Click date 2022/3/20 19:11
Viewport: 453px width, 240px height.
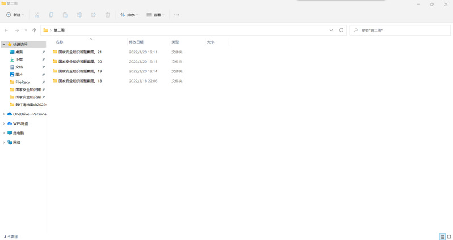pos(143,52)
